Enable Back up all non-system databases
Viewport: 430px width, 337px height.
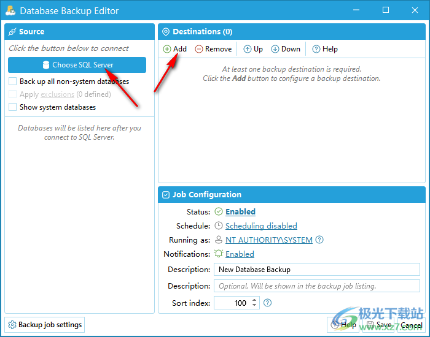(x=13, y=81)
